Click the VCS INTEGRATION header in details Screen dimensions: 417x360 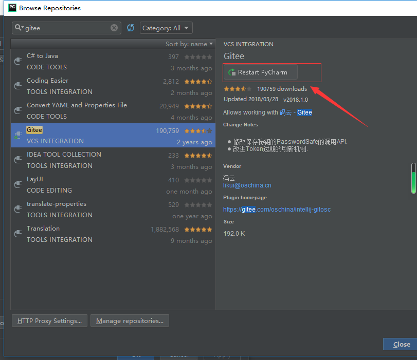click(248, 44)
